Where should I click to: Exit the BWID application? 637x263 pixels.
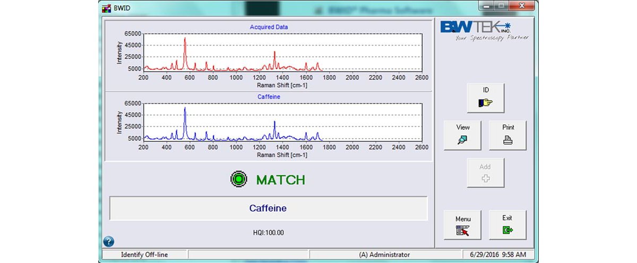point(508,225)
